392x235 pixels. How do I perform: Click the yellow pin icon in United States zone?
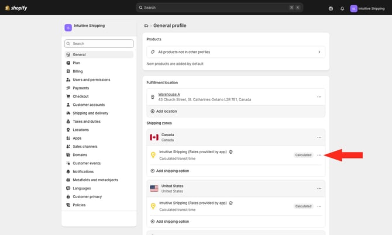coord(153,206)
